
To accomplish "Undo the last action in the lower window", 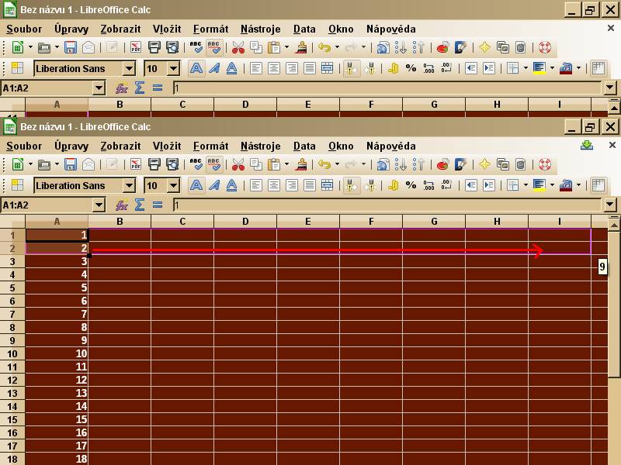I will [324, 164].
